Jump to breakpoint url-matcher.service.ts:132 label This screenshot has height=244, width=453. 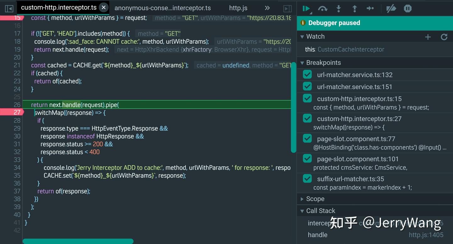point(355,75)
